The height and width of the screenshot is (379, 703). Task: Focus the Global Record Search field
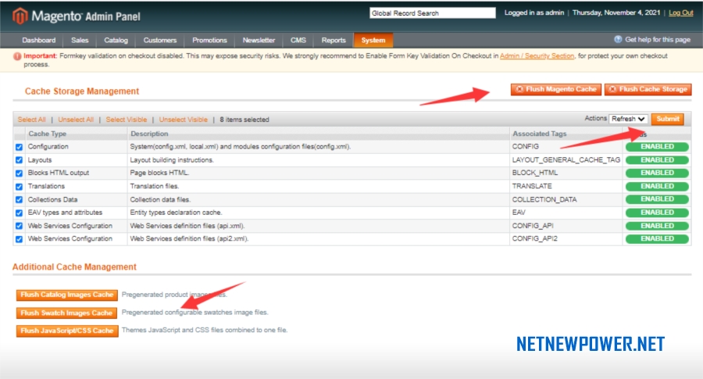[433, 13]
